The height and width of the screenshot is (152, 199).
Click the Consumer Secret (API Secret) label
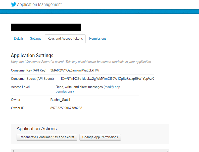point(32,79)
